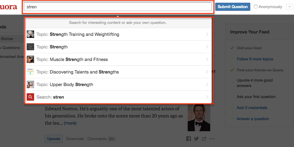Screen dimensions: 294x147
Task: Share the answer on Twitter
Action: pyautogui.click(x=196, y=139)
